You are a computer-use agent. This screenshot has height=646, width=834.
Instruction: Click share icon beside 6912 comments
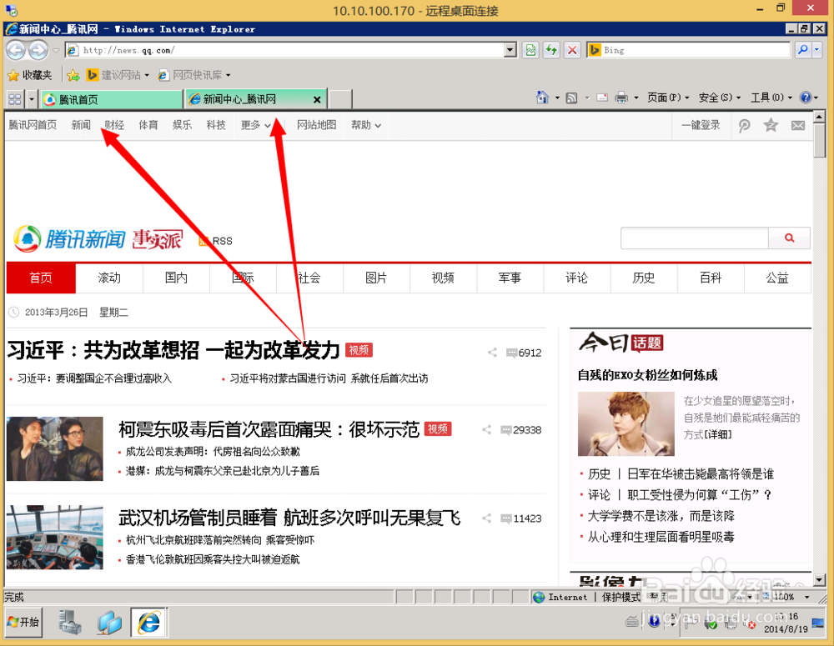tap(493, 353)
